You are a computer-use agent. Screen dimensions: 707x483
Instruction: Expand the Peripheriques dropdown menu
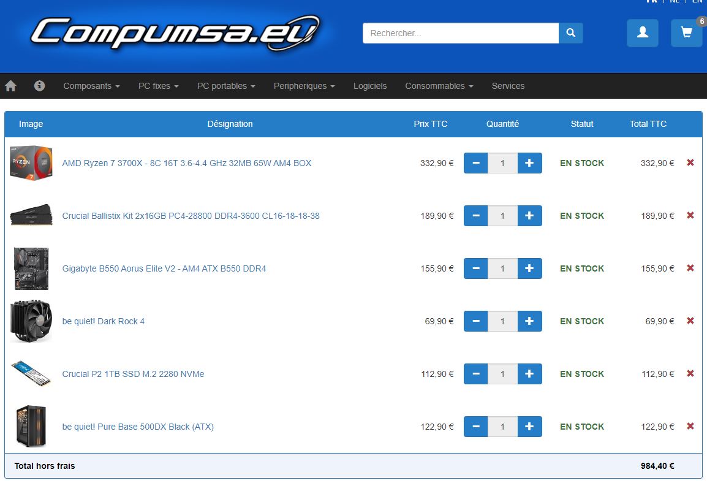click(x=304, y=86)
